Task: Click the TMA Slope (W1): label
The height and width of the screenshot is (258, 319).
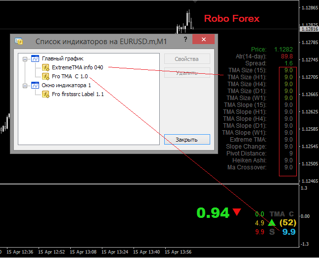Action: coord(244,133)
